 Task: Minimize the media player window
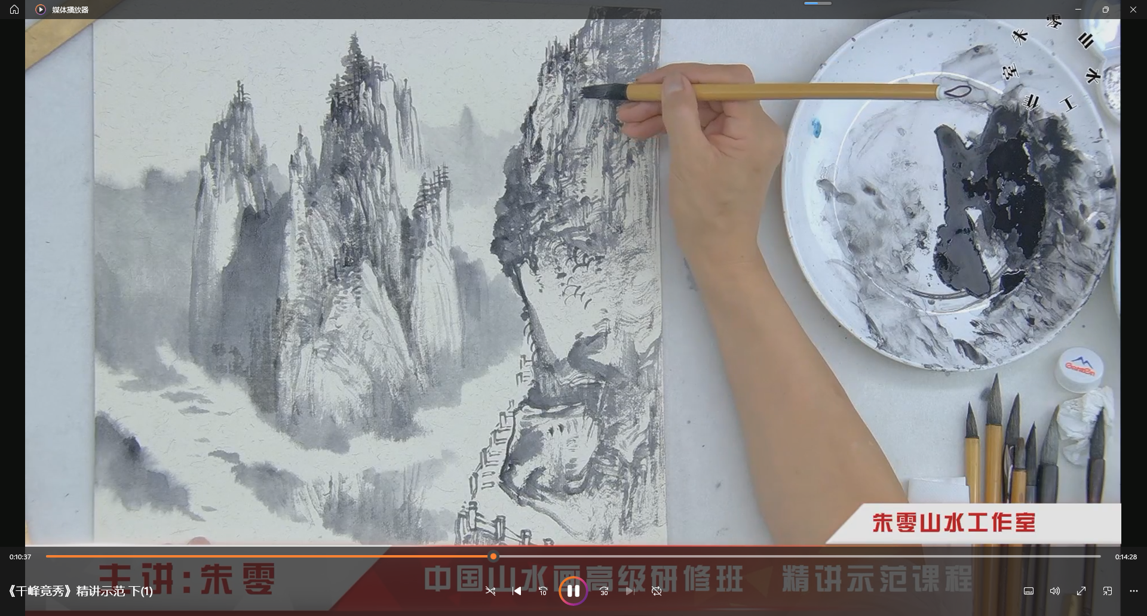click(1078, 10)
